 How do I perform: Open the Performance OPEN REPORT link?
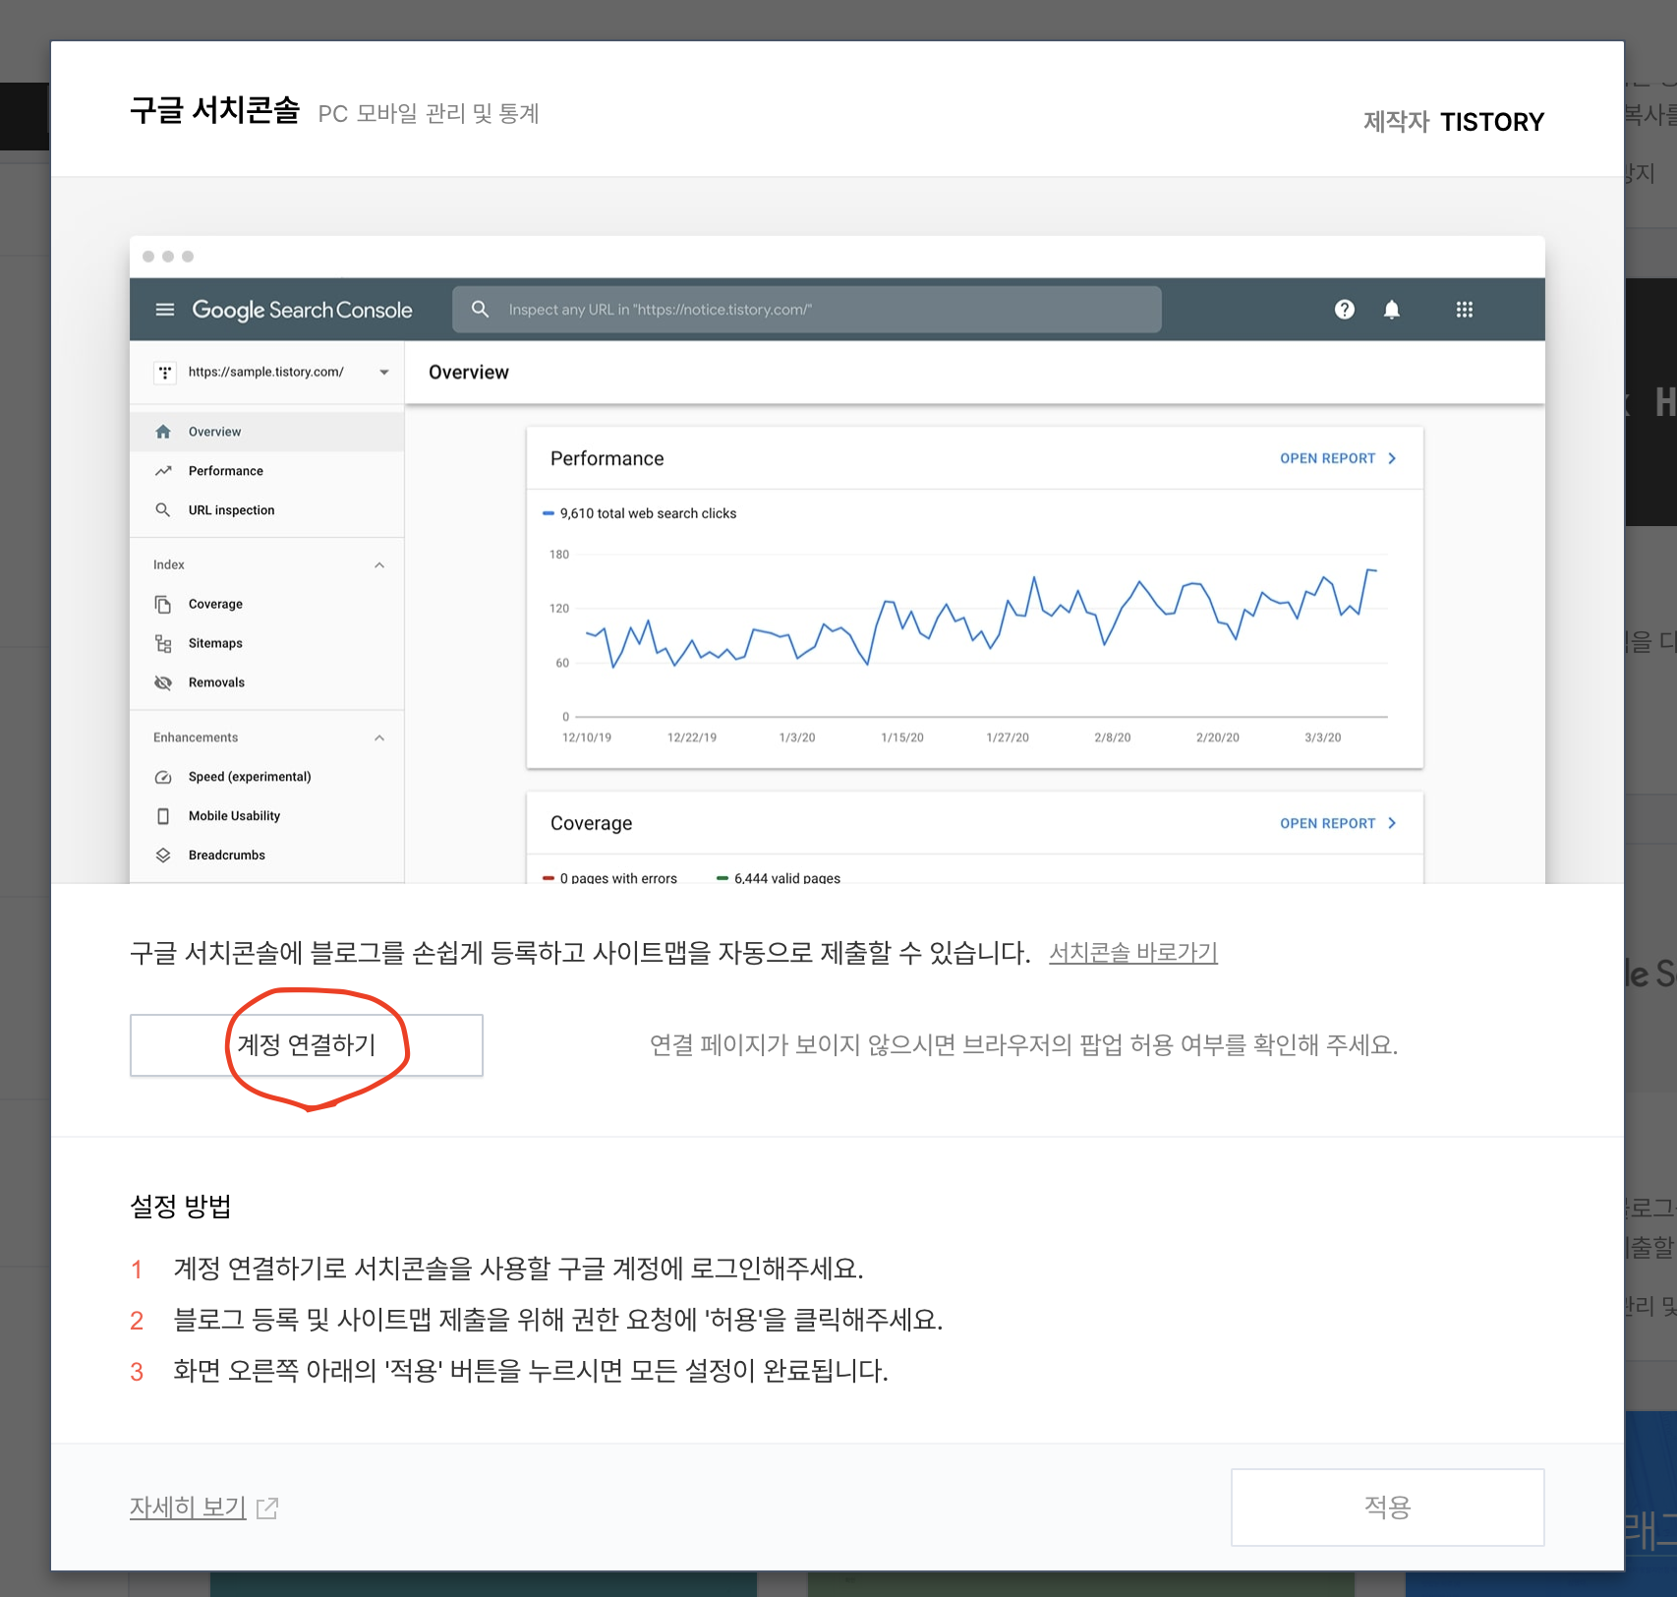pyautogui.click(x=1338, y=458)
